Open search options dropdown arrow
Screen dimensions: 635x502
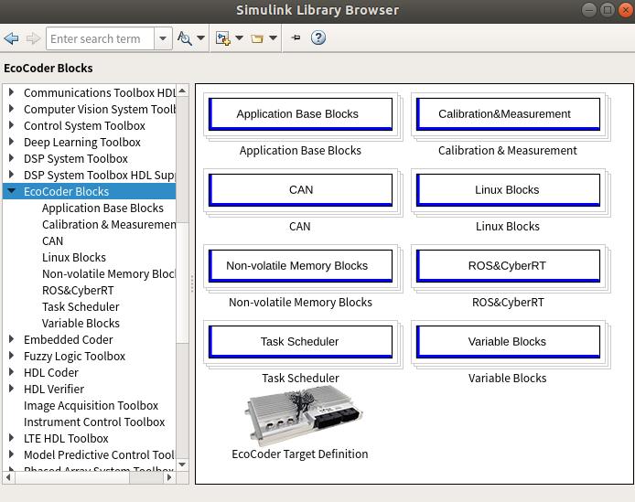200,38
